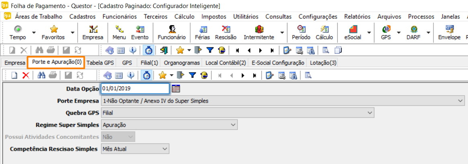Click the filter funnel icon in tab toolbar
Image resolution: width=468 pixels, height=164 pixels.
192,75
